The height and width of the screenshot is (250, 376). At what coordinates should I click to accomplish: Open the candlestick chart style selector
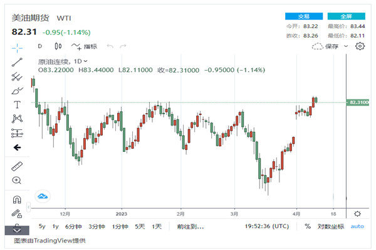click(58, 46)
